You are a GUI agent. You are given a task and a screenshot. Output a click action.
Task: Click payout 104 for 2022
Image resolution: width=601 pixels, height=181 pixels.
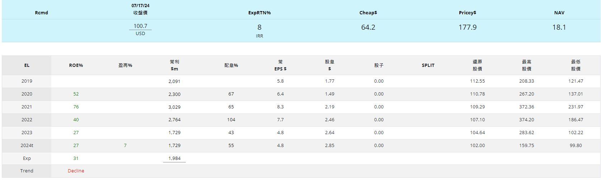231,120
